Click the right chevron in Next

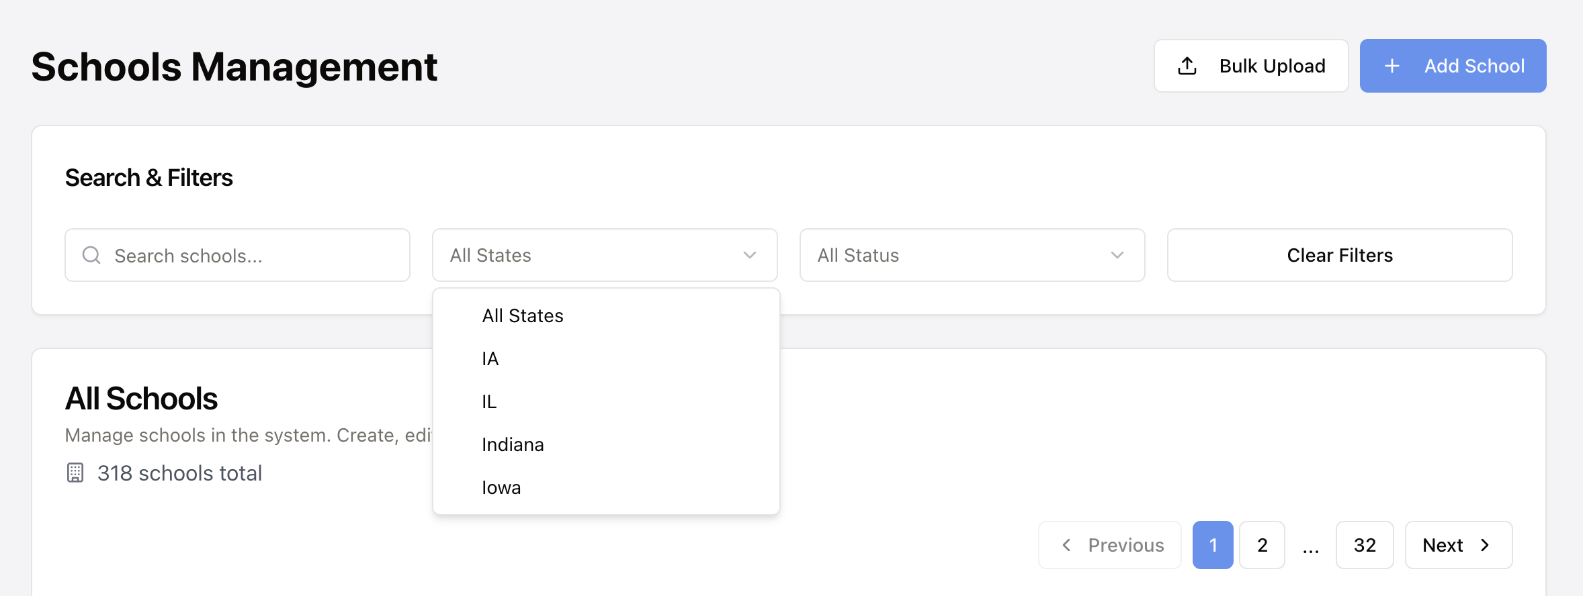pos(1486,545)
